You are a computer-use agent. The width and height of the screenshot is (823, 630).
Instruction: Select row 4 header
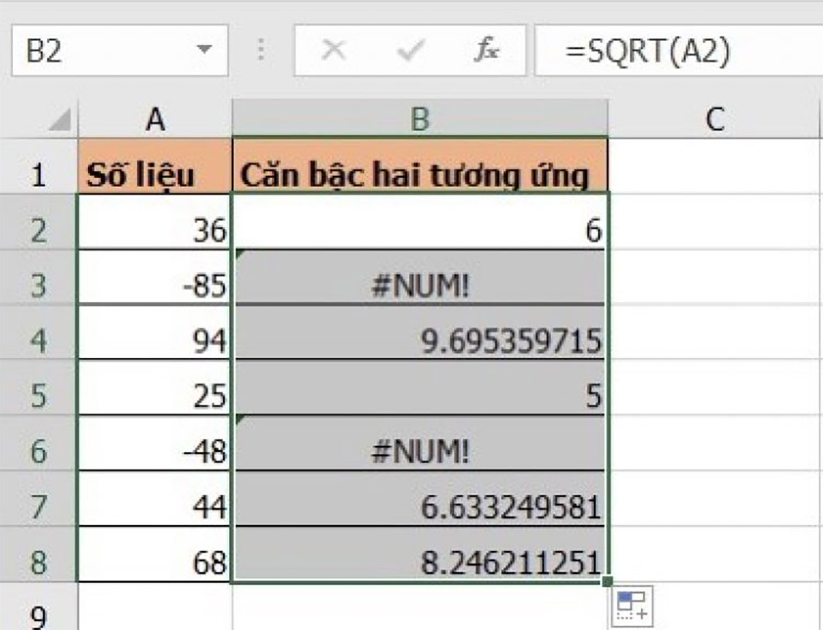pos(38,333)
